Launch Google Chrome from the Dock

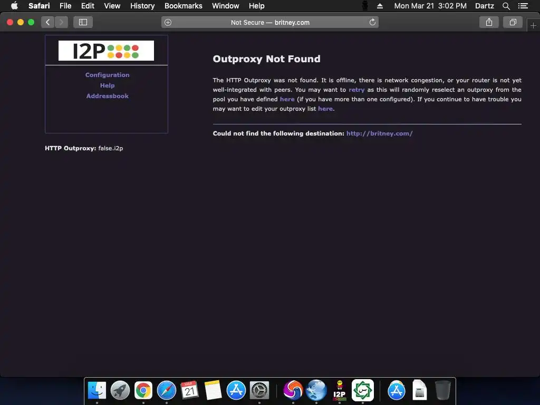(x=143, y=391)
